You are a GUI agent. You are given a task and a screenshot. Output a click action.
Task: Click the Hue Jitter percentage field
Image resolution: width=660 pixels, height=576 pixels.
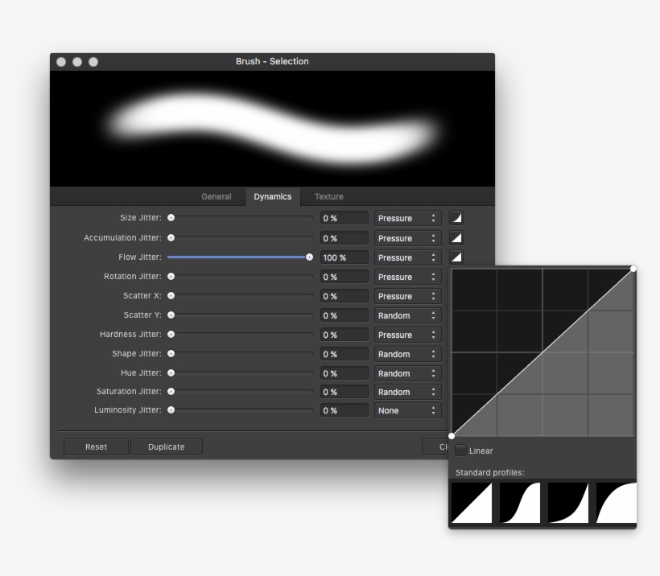[344, 373]
